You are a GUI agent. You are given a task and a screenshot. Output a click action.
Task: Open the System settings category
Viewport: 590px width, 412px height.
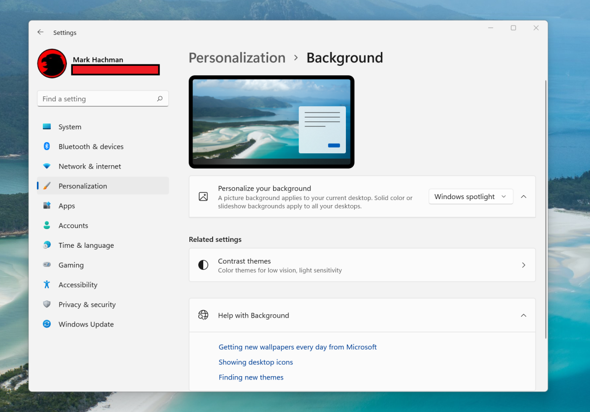tap(103, 127)
